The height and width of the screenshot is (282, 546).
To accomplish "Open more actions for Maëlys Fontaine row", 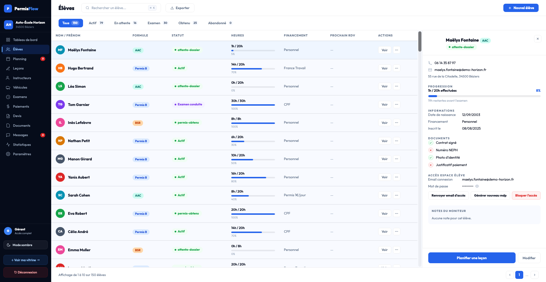I will pyautogui.click(x=396, y=50).
